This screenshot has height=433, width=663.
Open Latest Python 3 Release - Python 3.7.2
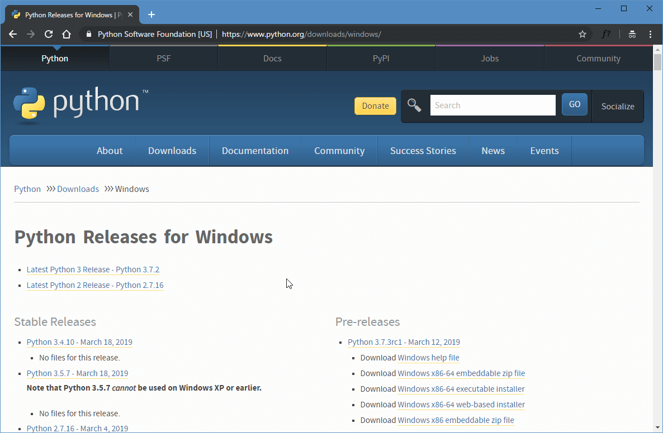click(x=93, y=270)
